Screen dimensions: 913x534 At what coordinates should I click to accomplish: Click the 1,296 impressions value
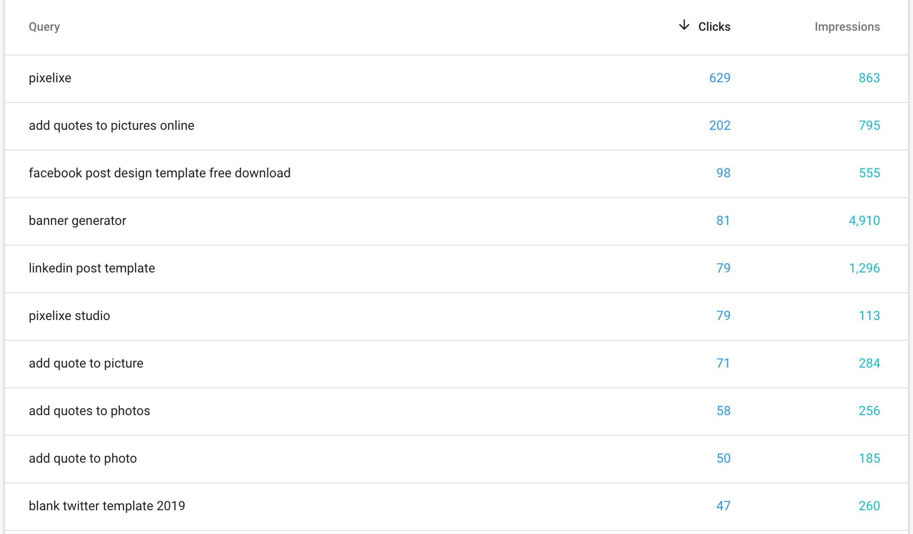pos(864,268)
